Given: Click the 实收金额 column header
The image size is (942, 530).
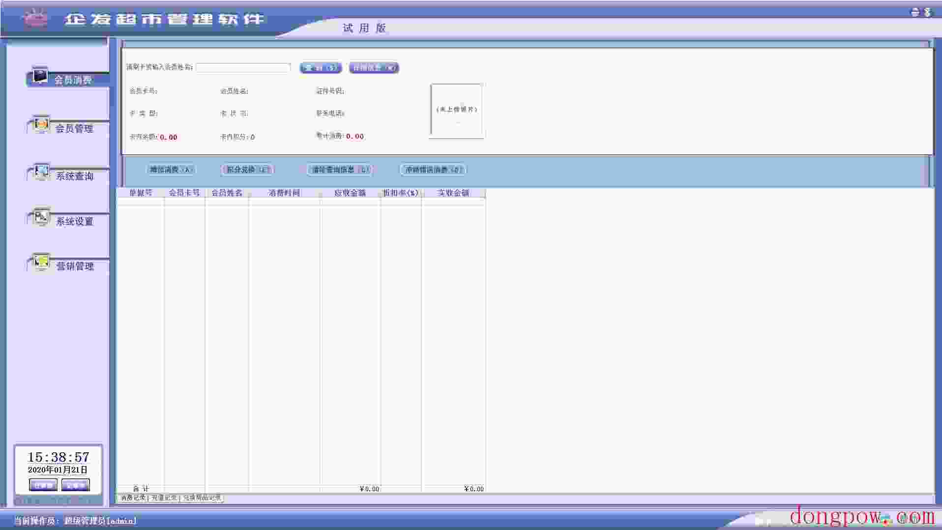Looking at the screenshot, I should point(453,193).
